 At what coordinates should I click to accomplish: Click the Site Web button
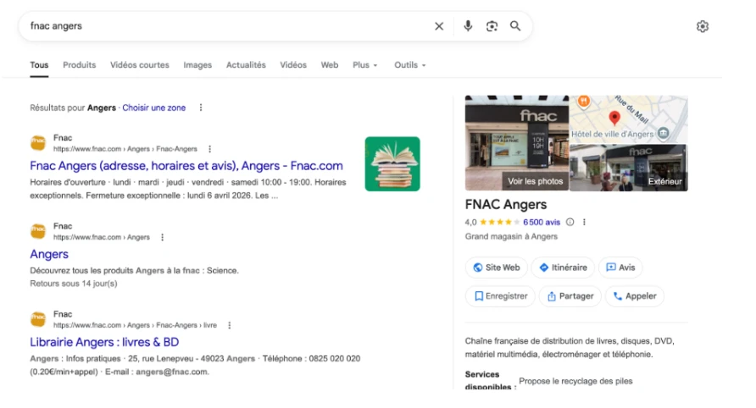pyautogui.click(x=496, y=267)
